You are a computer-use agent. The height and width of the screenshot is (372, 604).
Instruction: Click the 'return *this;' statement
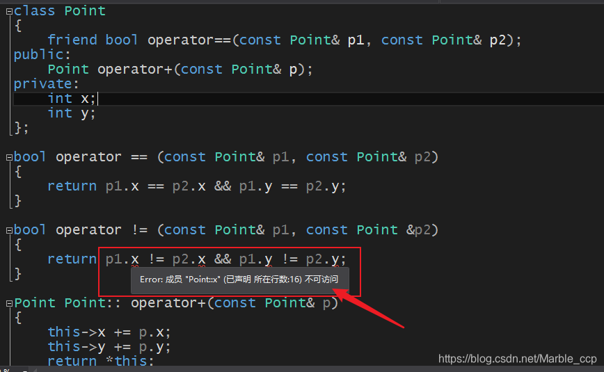point(100,361)
